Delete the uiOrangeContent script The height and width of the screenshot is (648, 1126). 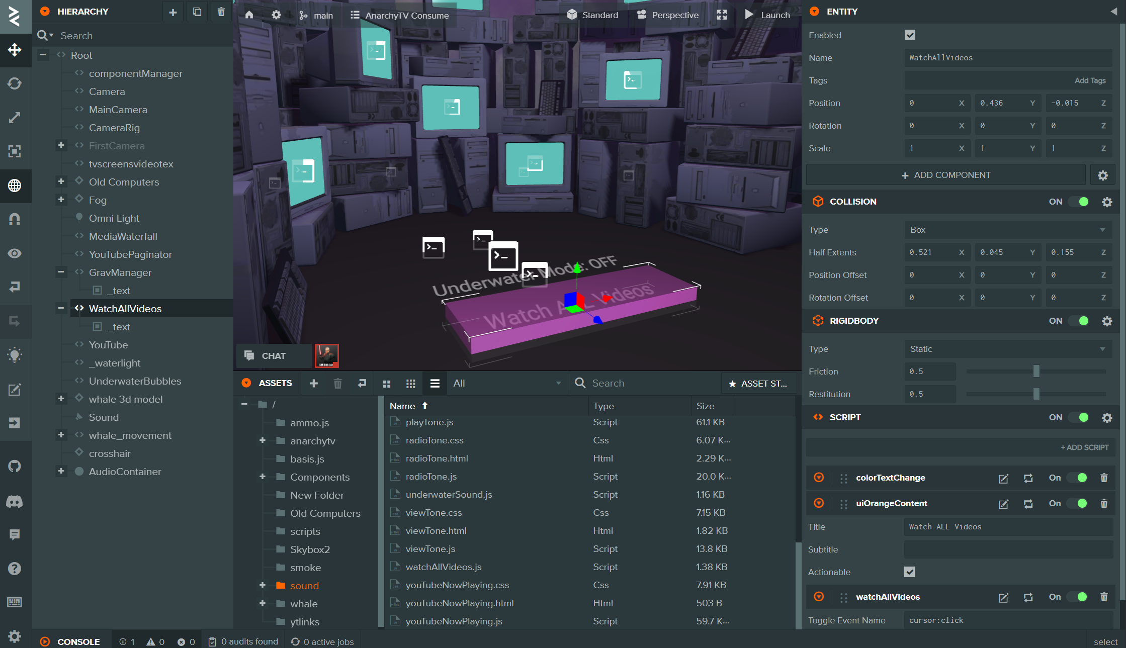click(1104, 503)
